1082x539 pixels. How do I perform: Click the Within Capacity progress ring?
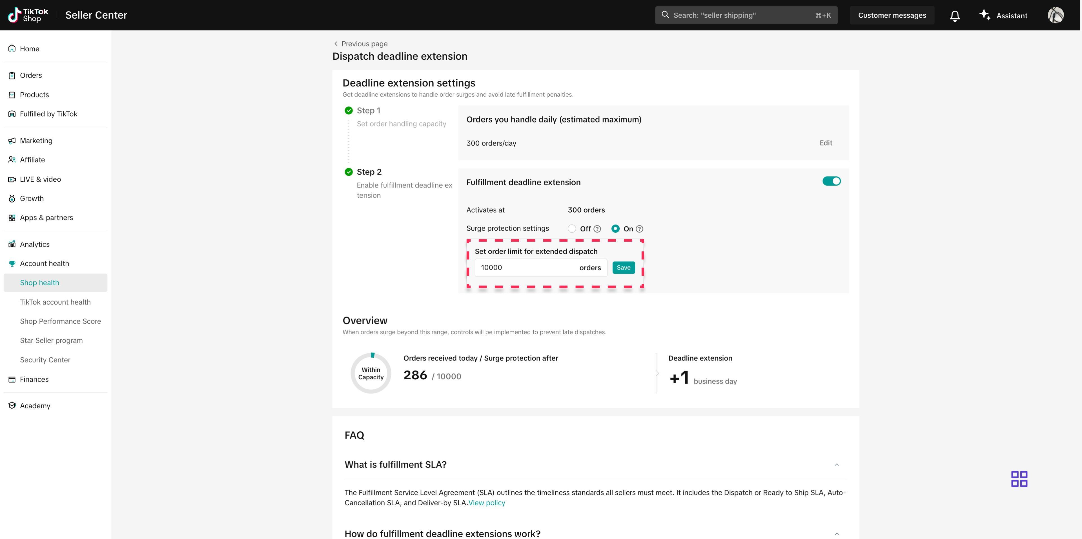[x=371, y=373]
